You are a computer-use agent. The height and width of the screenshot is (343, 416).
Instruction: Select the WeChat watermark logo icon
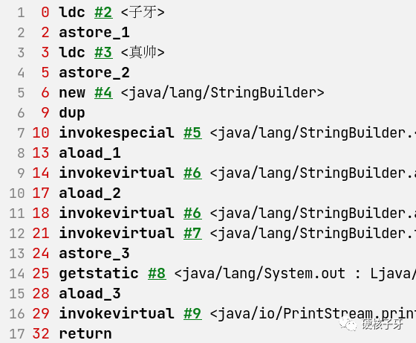pos(348,324)
